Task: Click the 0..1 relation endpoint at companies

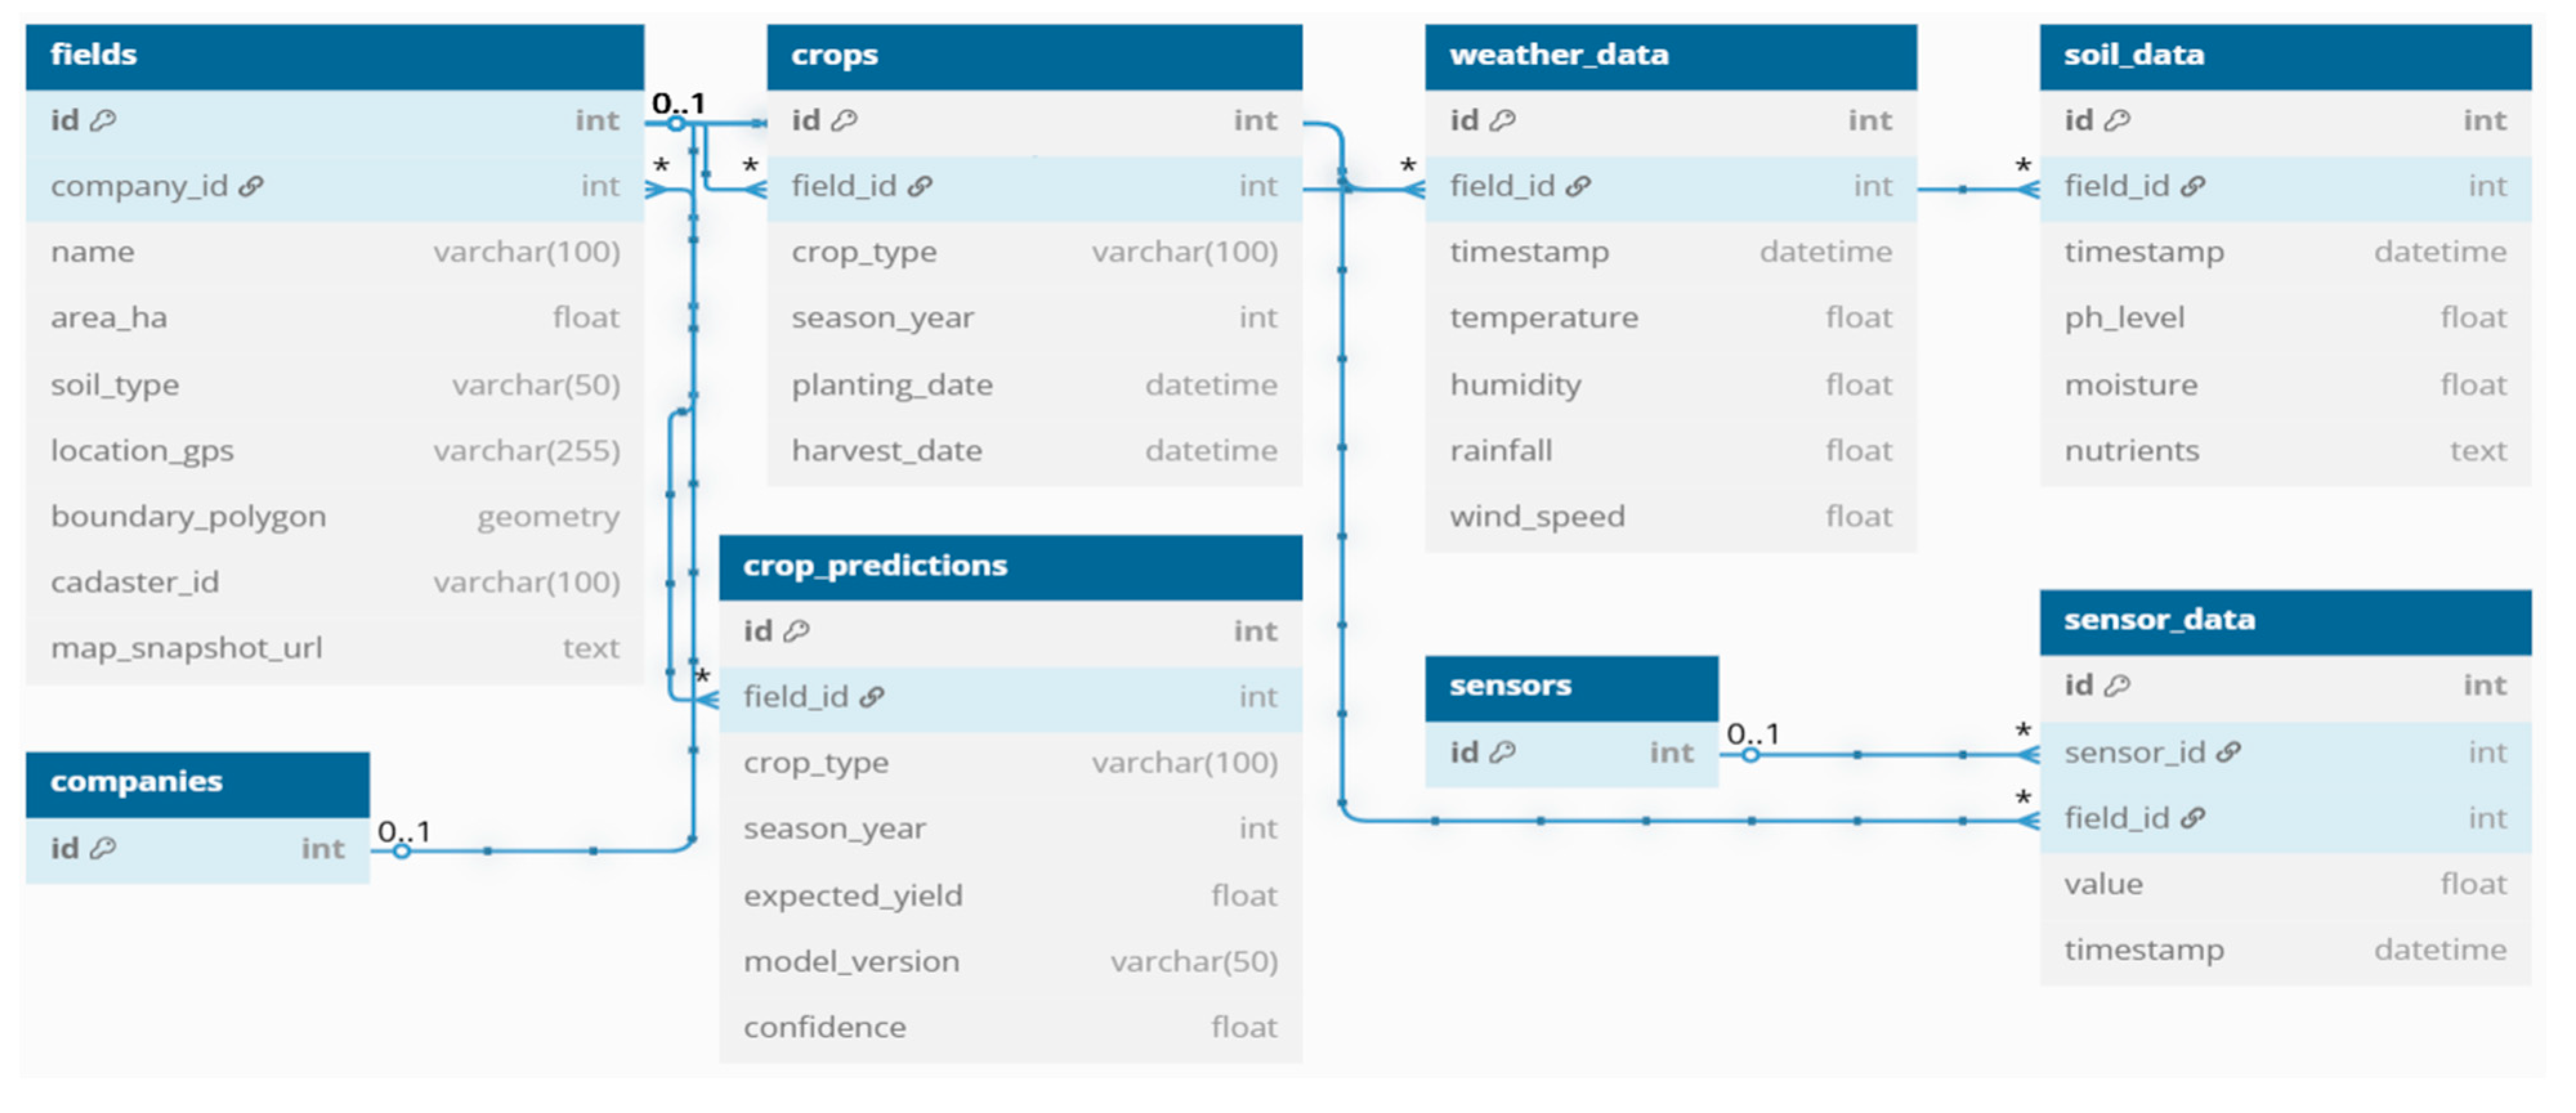Action: click(402, 850)
